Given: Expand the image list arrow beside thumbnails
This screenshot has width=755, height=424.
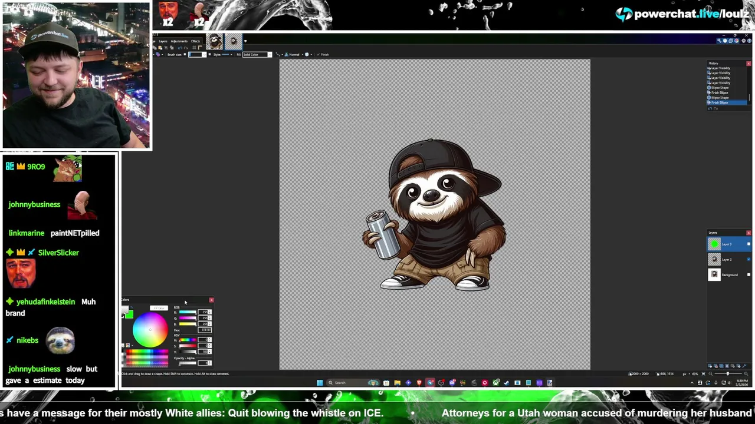Looking at the screenshot, I should [x=245, y=41].
